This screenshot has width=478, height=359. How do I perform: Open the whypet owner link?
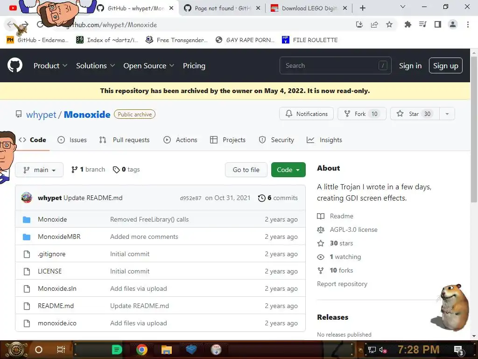(41, 115)
